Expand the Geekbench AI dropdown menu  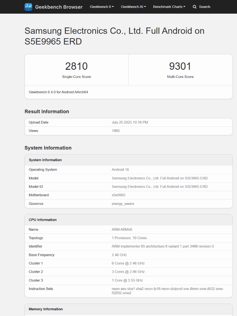point(134,7)
